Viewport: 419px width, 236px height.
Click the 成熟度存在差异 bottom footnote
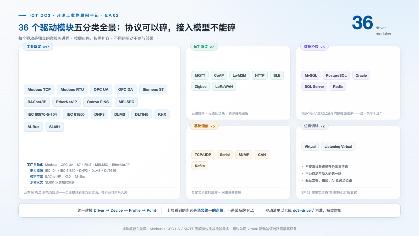209,229
